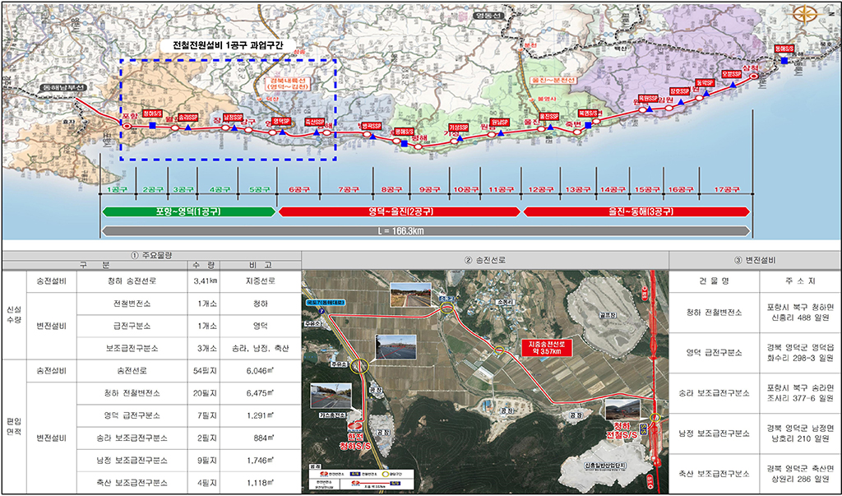Viewport: 842px width, 496px height.
Task: Select the green 포항~영덕(1공구) arrow bar
Action: (188, 211)
